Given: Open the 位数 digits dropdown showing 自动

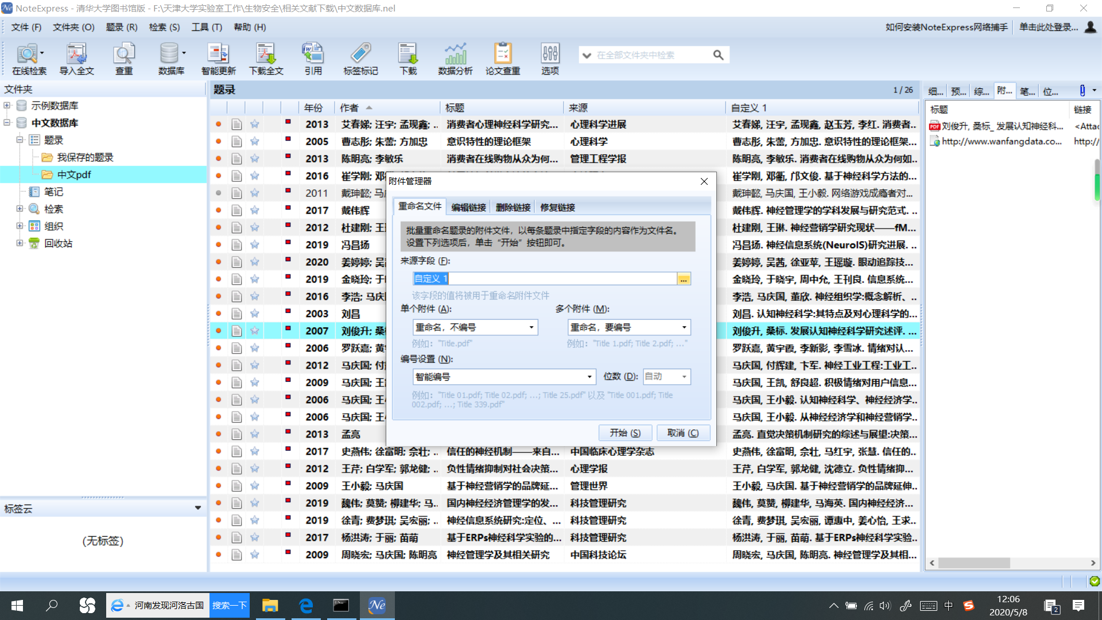Looking at the screenshot, I should (x=666, y=377).
